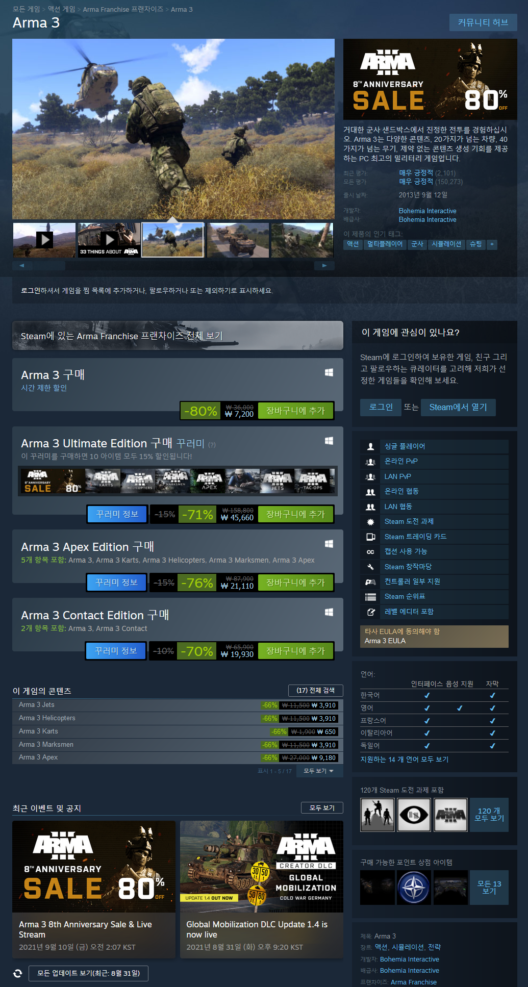Expand 지원하는 14 개 언어 모두 보기
Viewport: 528px width, 987px height.
405,760
